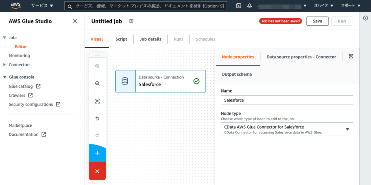Open the Output schema tab
This screenshot has height=185, width=371.
237,74
